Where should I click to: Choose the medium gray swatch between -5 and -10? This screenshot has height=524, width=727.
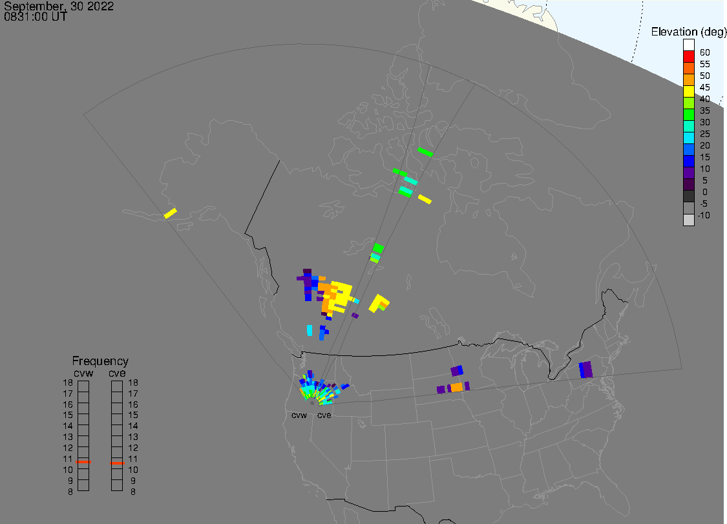click(688, 208)
